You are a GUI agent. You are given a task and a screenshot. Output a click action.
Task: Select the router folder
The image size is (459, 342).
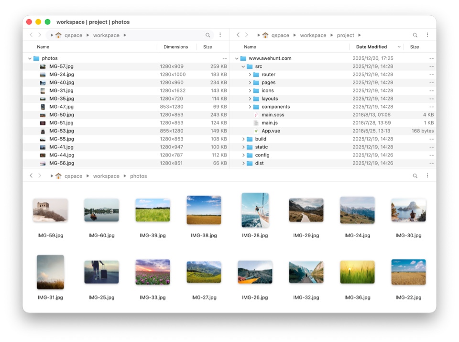point(268,75)
